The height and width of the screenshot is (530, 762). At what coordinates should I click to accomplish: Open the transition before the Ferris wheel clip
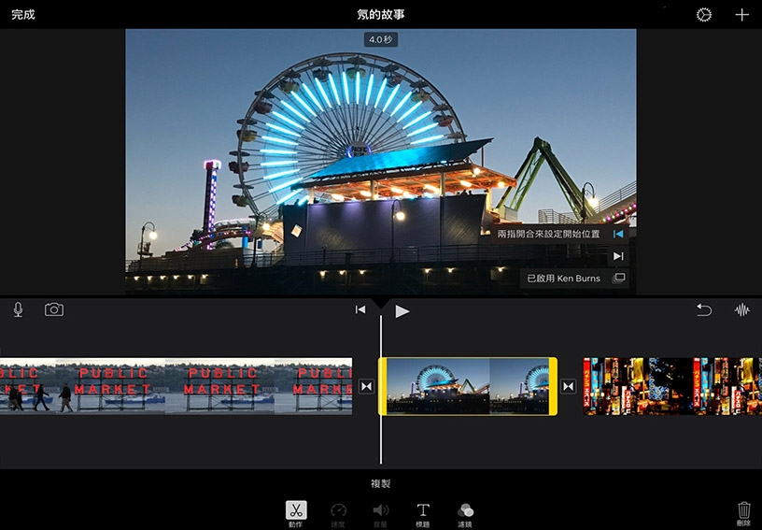click(366, 386)
